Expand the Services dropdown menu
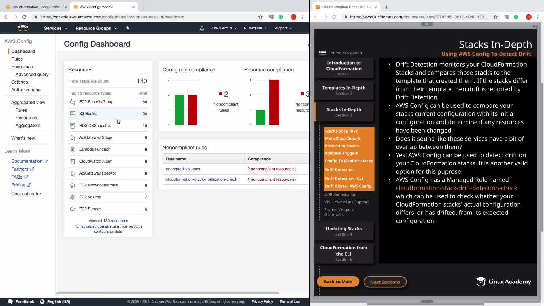Screen dimensions: 544x306 [x=56, y=28]
